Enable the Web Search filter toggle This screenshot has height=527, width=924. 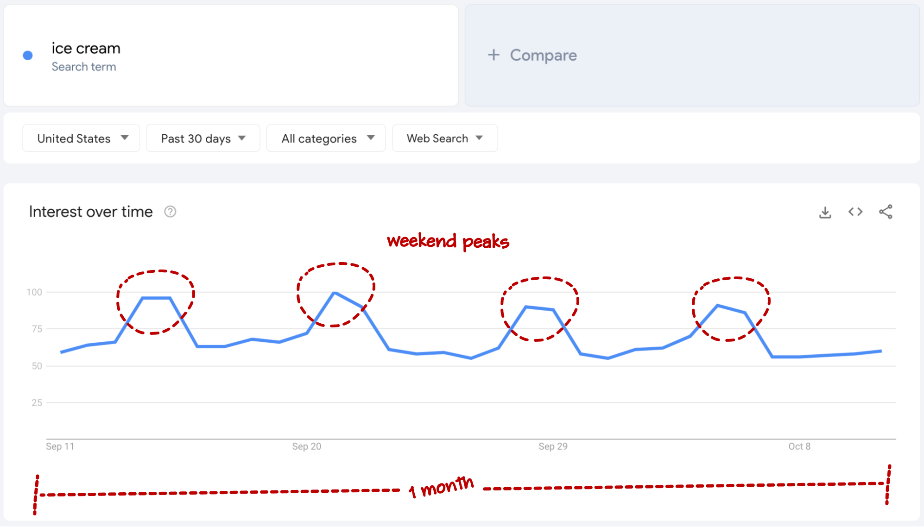click(443, 138)
